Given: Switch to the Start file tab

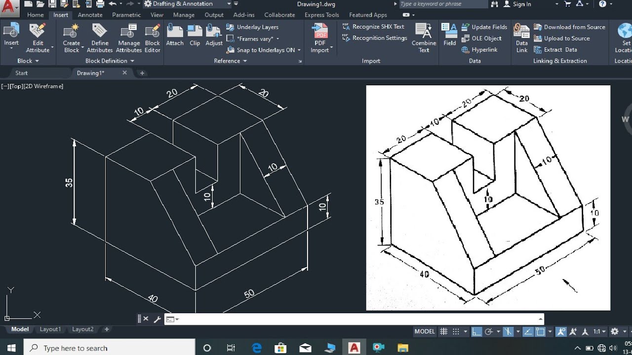Looking at the screenshot, I should coord(22,73).
